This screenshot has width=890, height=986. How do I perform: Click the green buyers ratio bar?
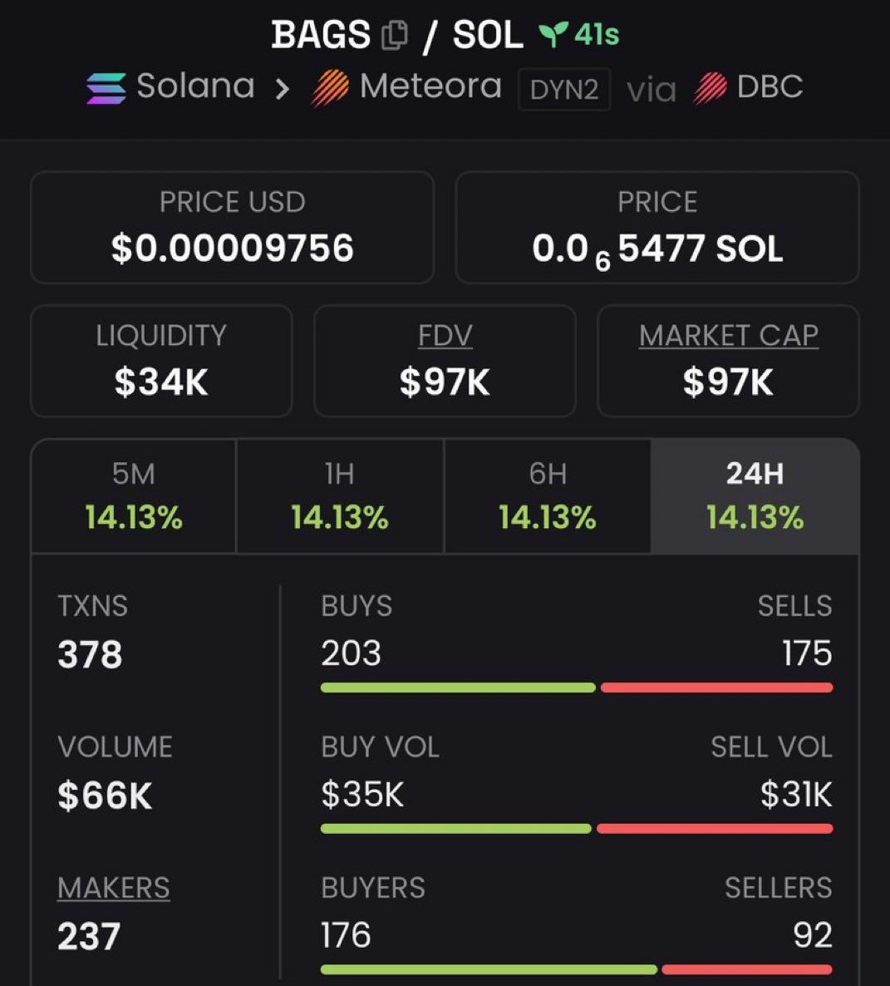489,969
